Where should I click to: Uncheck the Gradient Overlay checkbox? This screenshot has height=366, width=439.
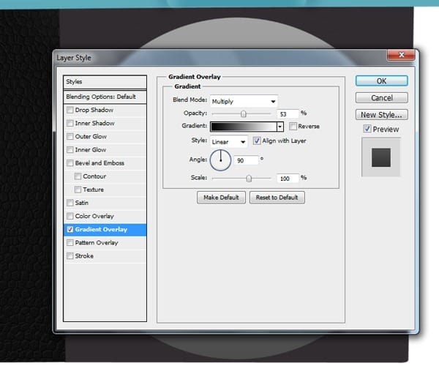coord(70,229)
